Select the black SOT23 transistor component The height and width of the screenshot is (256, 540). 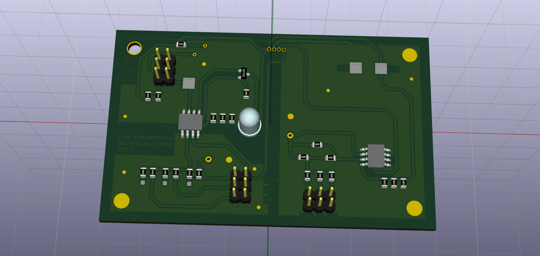point(243,73)
